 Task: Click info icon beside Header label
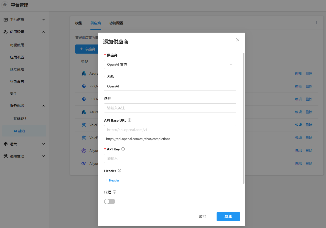point(120,171)
